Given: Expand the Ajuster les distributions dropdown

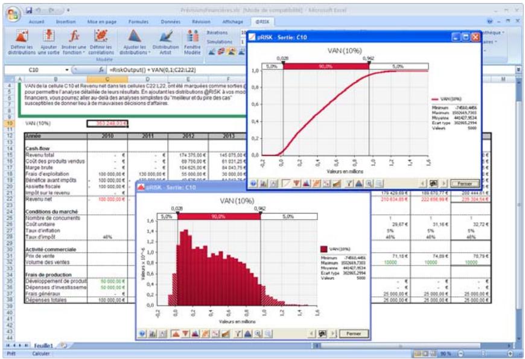Looking at the screenshot, I should pyautogui.click(x=135, y=52).
